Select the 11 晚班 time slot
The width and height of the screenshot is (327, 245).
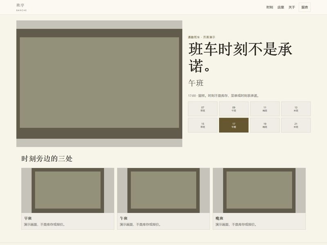coord(265,109)
